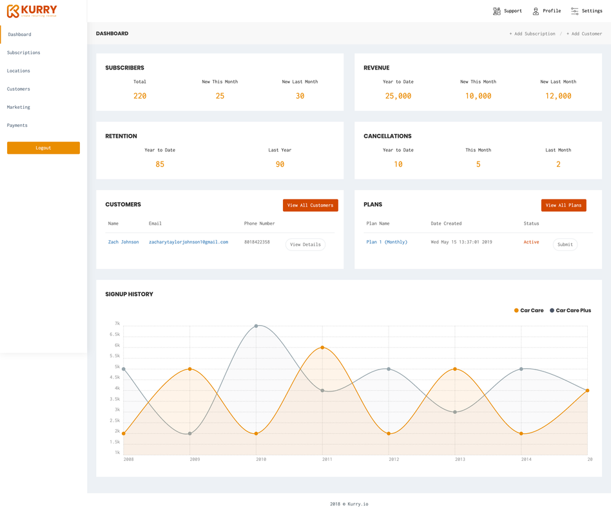This screenshot has height=515, width=611.
Task: Open Customers in the sidebar
Action: [x=18, y=89]
